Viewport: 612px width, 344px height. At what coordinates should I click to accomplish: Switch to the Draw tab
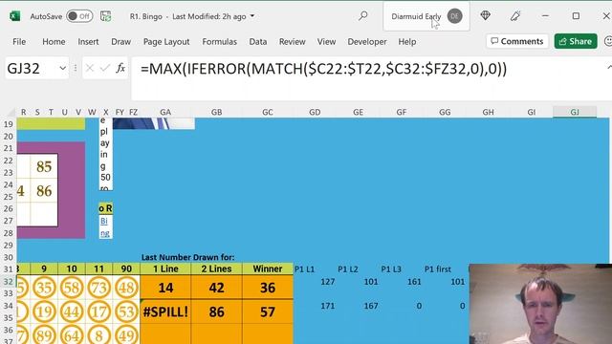pos(121,41)
